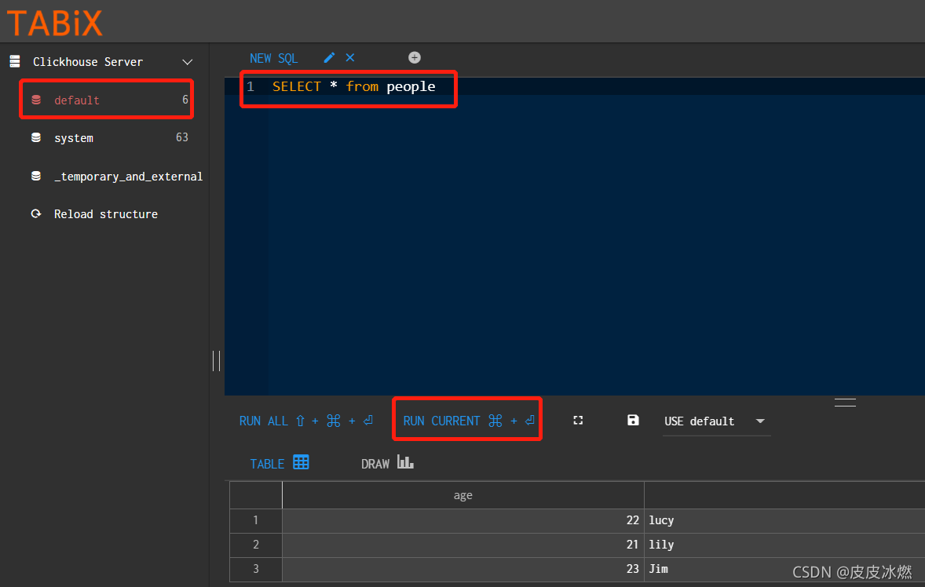
Task: Click the system database icon
Action: point(36,137)
